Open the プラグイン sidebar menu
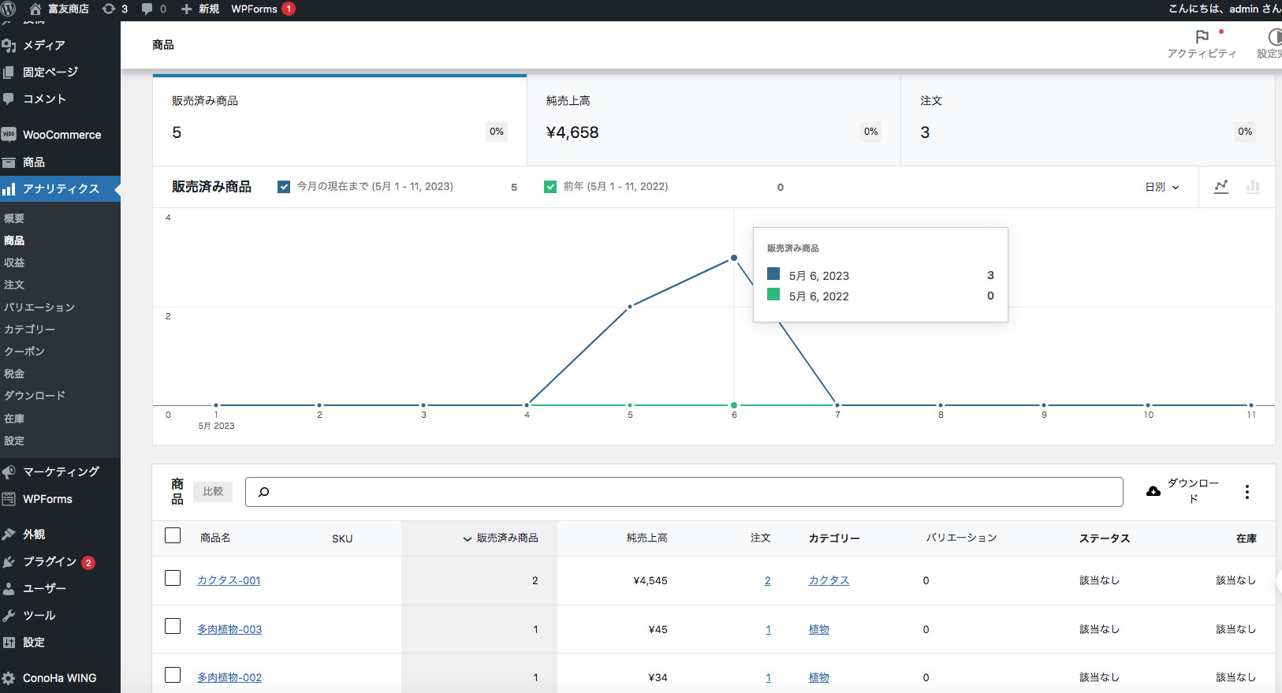Viewport: 1282px width, 693px height. 60,561
